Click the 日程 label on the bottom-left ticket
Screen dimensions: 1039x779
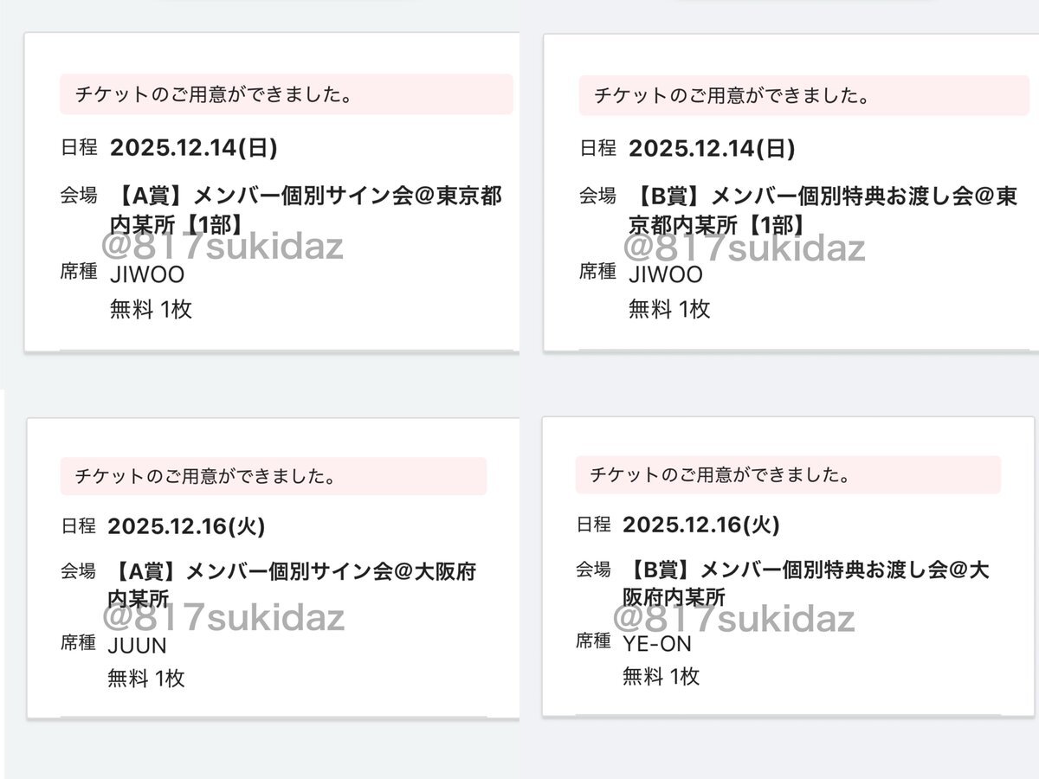coord(80,526)
